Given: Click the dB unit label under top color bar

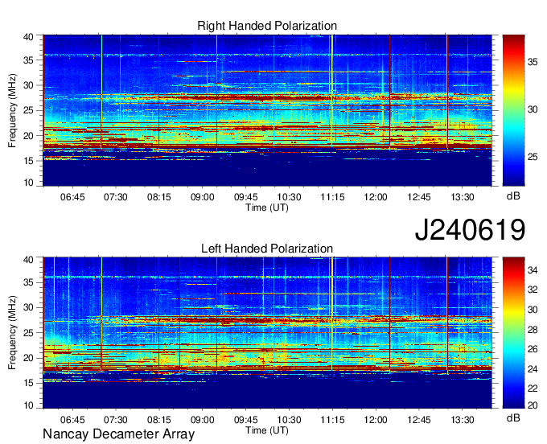Looking at the screenshot, I should pos(513,196).
